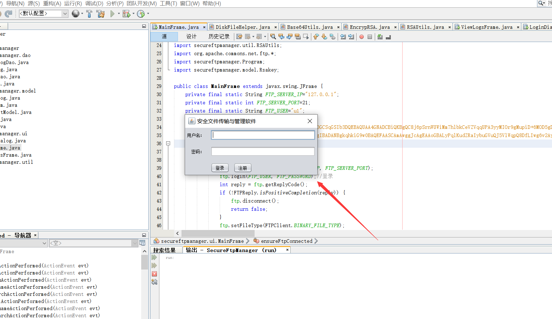The height and width of the screenshot is (319, 552).
Task: Click the editor horizontal scrollbar thumb
Action: (x=218, y=233)
